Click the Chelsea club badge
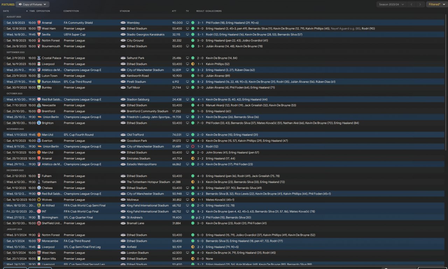The image size is (448, 269). [39, 188]
